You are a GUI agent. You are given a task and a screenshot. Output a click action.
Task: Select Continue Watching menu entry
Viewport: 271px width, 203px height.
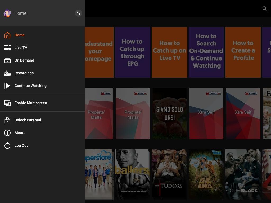[30, 86]
